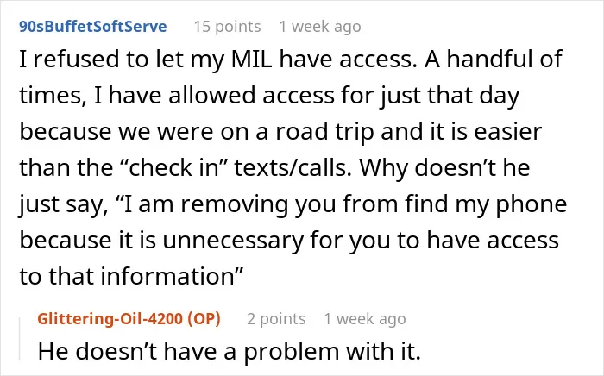Image resolution: width=604 pixels, height=376 pixels.
Task: Click the sentence start 'Why doesn't he'
Action: pyautogui.click(x=444, y=168)
